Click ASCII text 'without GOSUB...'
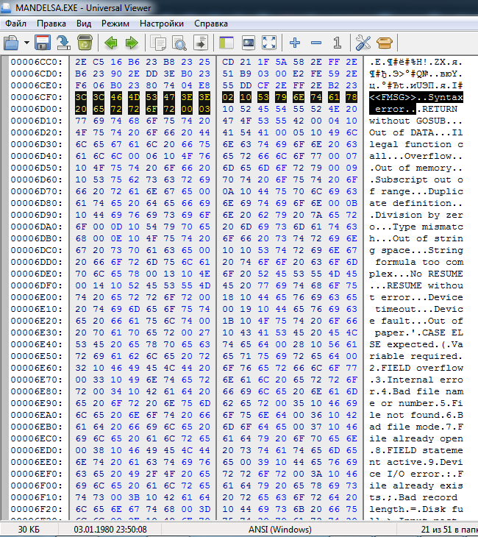 point(416,121)
